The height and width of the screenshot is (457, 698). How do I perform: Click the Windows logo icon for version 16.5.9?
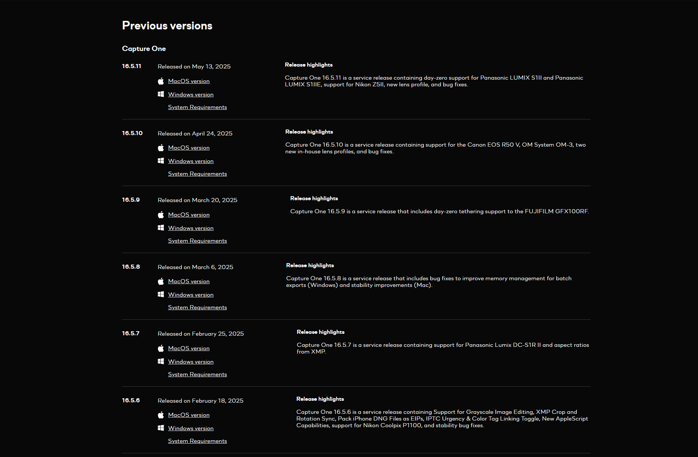pos(161,228)
